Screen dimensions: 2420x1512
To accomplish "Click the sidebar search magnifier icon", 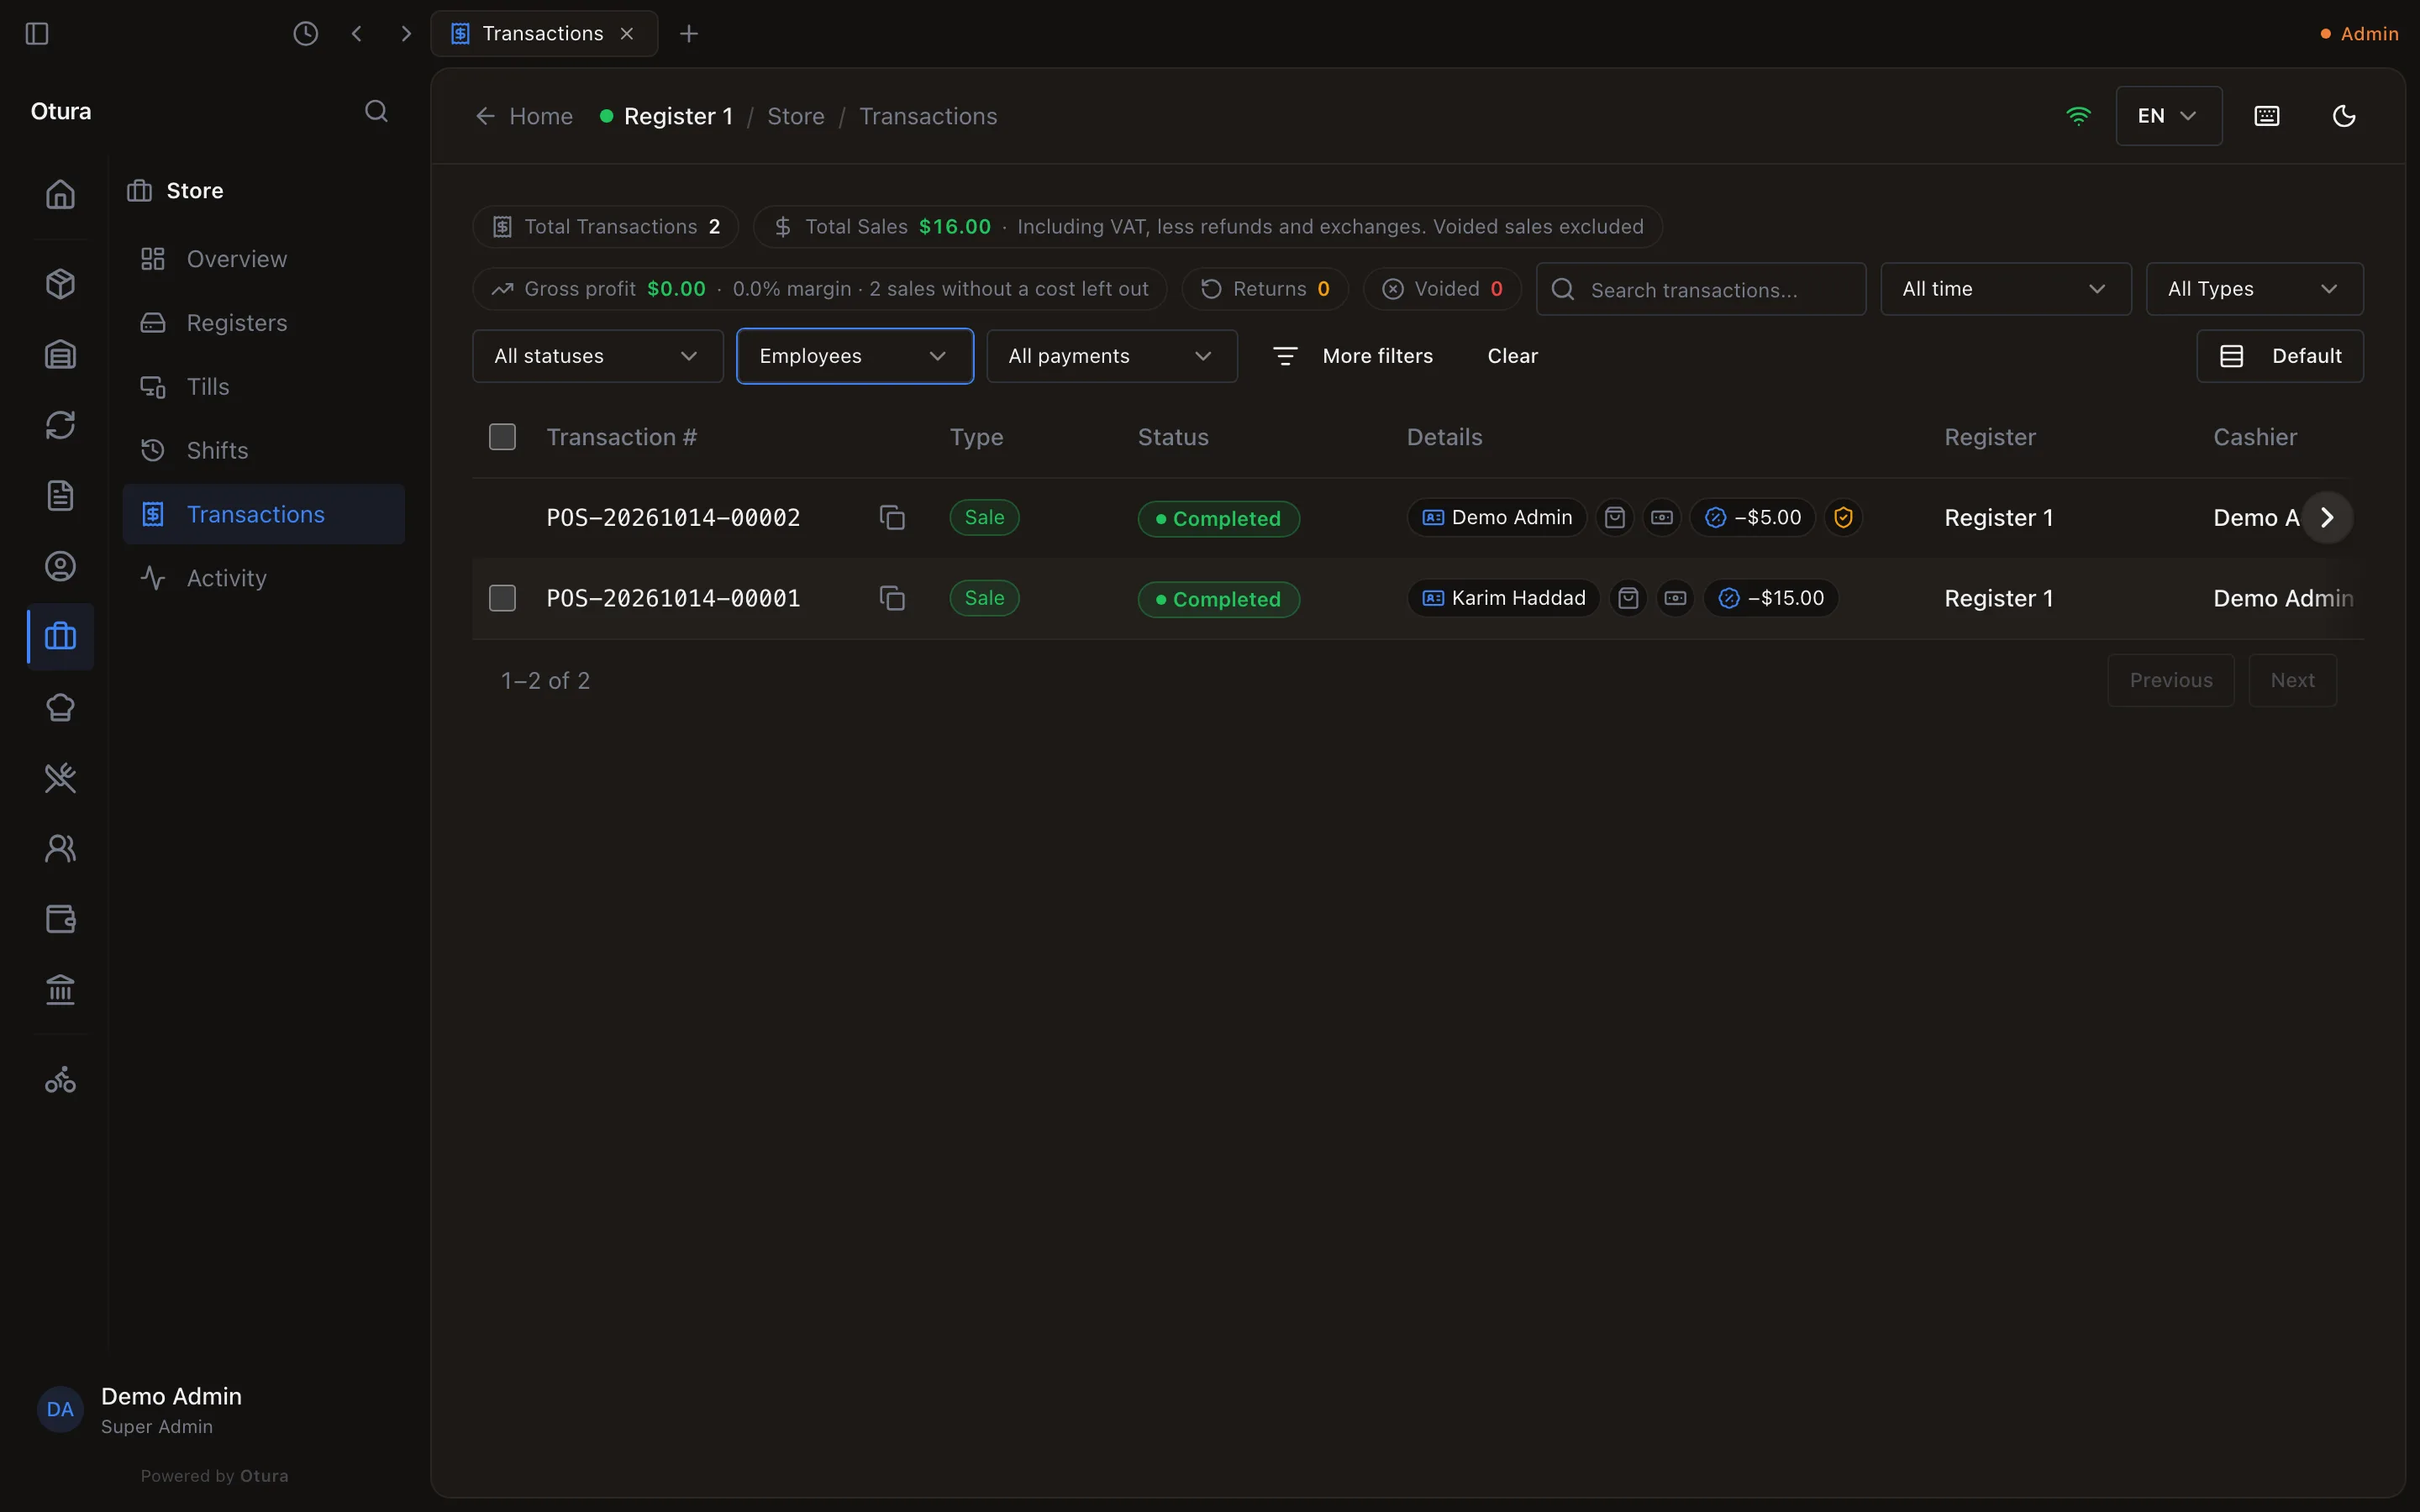I will click(x=376, y=111).
